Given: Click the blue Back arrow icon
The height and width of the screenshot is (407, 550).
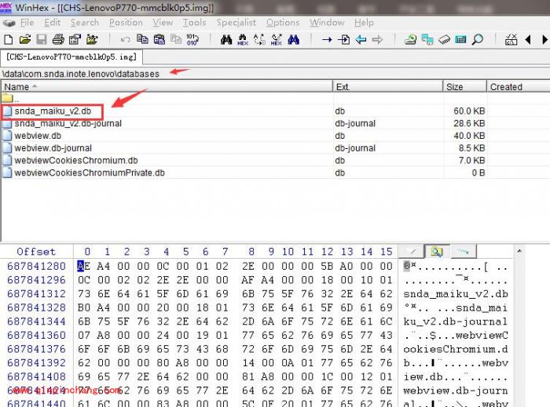Looking at the screenshot, I should pyautogui.click(x=361, y=39).
